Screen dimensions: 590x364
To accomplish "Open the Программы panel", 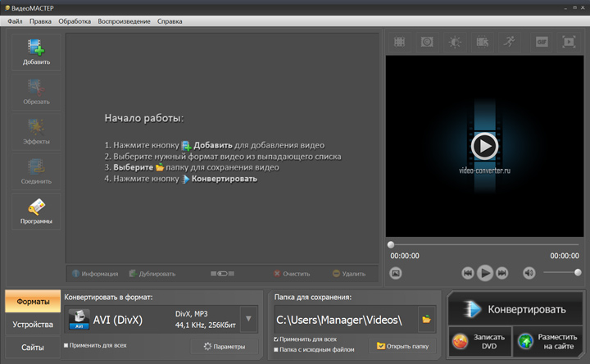I will pyautogui.click(x=36, y=212).
